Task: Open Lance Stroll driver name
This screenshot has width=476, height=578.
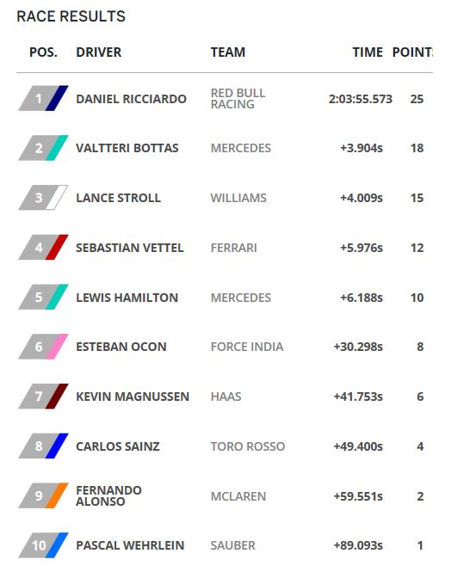Action: 118,198
